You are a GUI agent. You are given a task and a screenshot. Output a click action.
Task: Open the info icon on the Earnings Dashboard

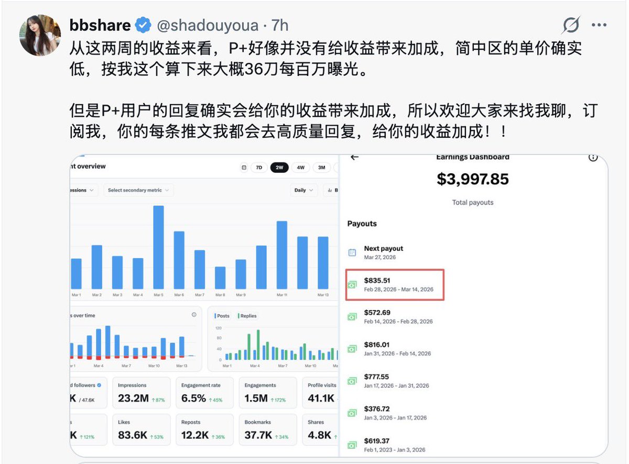pyautogui.click(x=593, y=157)
